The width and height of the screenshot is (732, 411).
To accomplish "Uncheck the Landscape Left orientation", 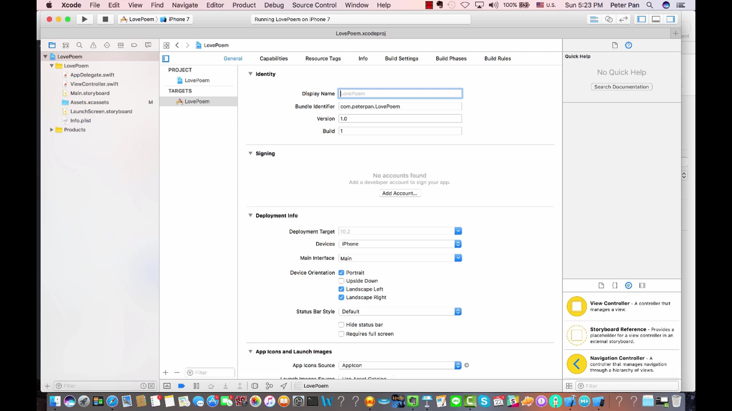I will (x=341, y=289).
